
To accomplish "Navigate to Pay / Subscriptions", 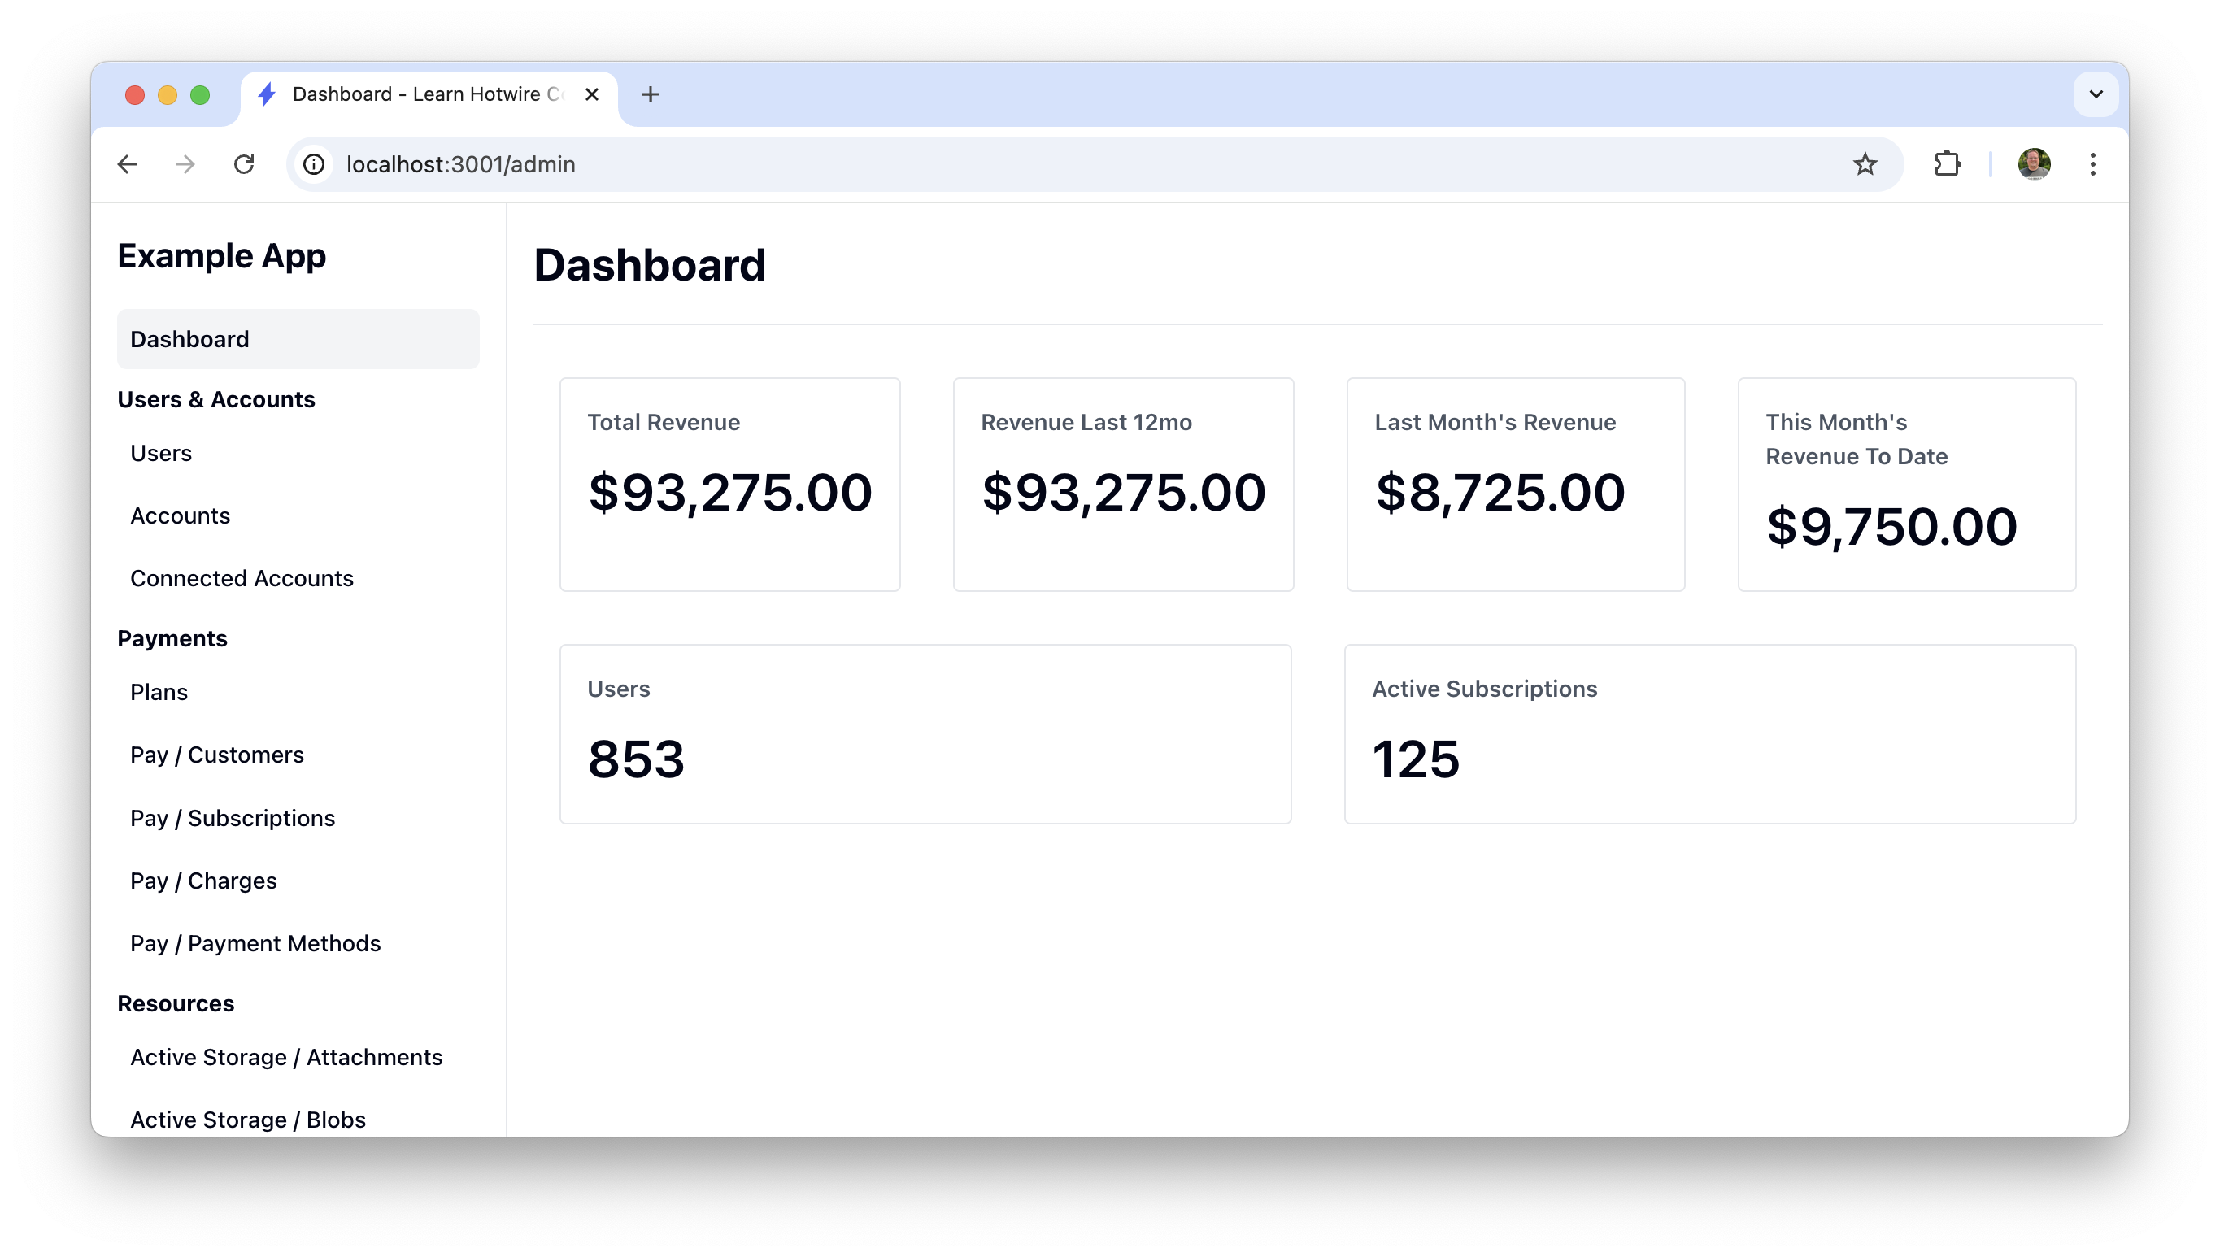I will [x=233, y=818].
